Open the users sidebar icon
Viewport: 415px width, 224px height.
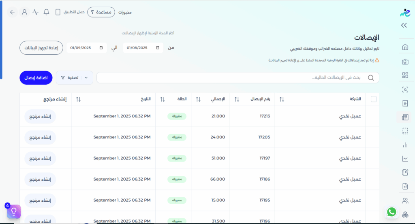pos(405,201)
